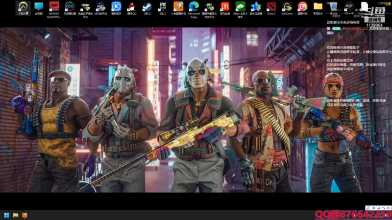
Task: Launch the KuGou music (blue K) icon
Action: pos(116,8)
